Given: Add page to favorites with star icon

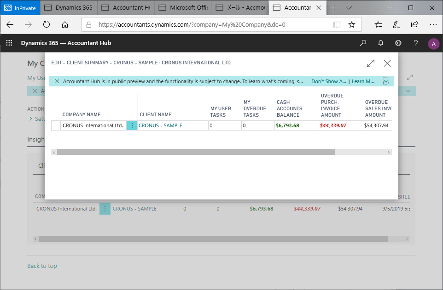Looking at the screenshot, I should [x=351, y=24].
